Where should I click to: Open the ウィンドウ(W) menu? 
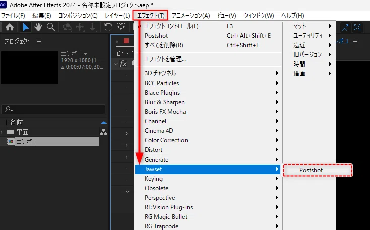click(x=259, y=16)
